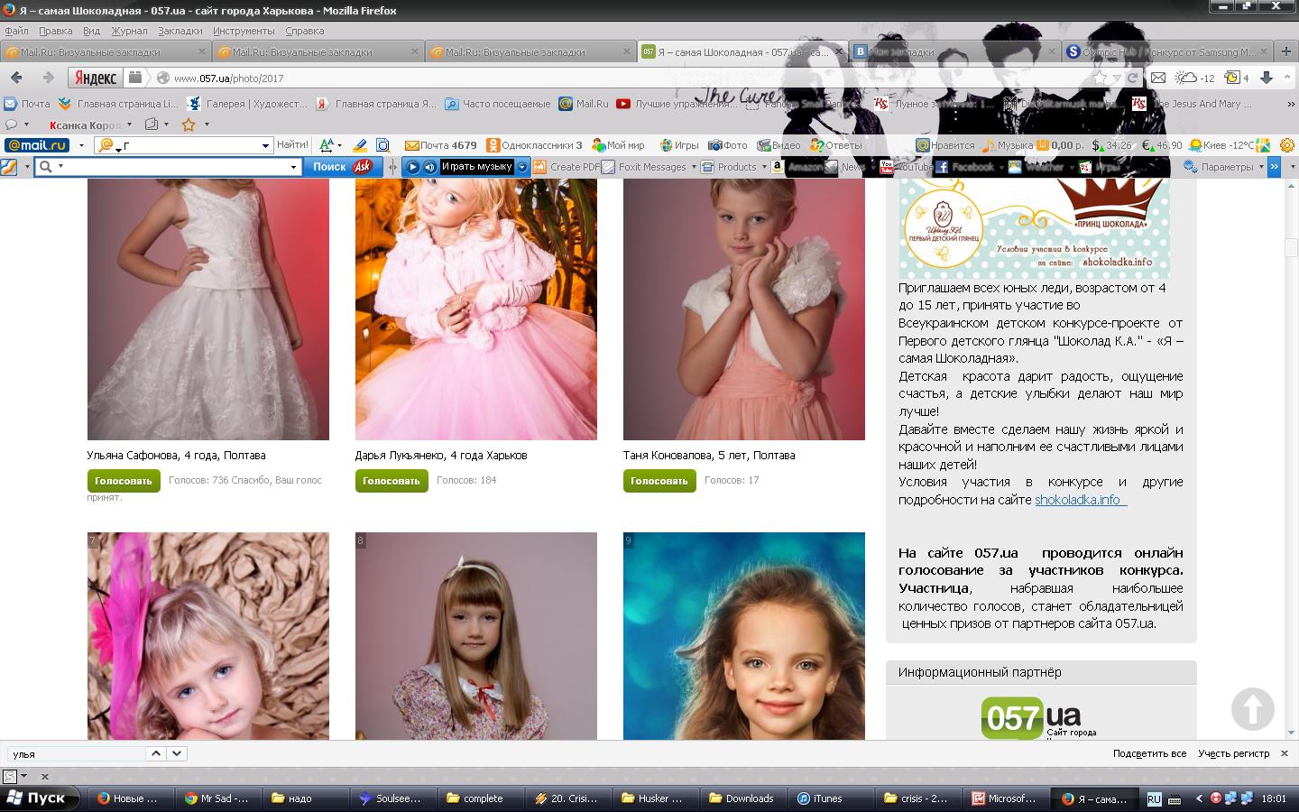
Task: Open the Ксанка Корол profile dropdown
Action: (129, 125)
